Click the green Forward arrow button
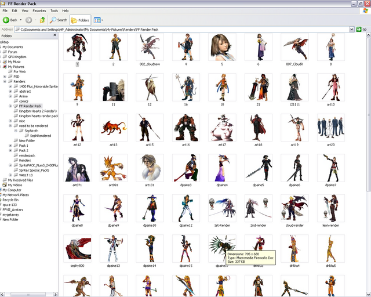 pyautogui.click(x=28, y=20)
